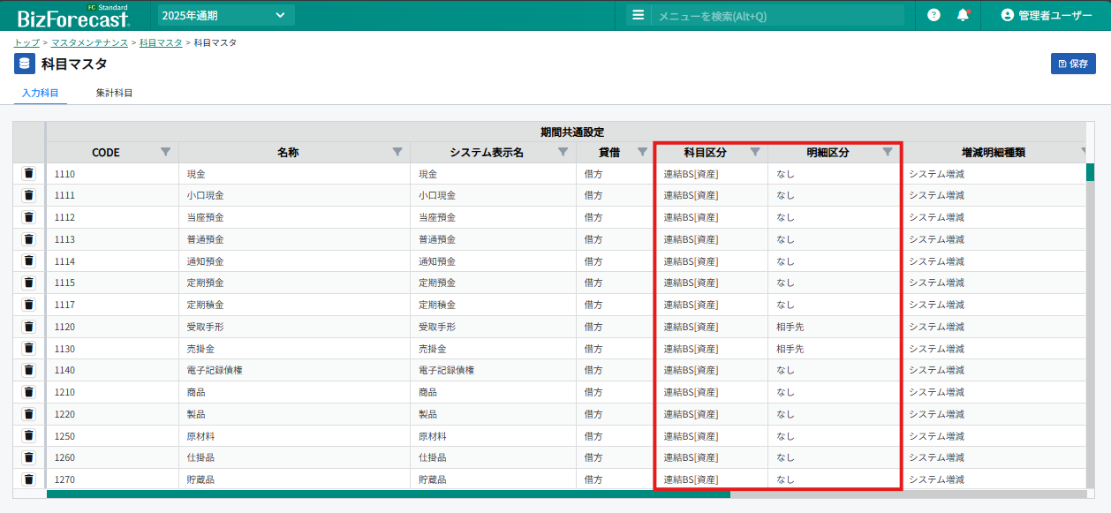Select the 入力科目 tab
This screenshot has height=513, width=1111.
41,93
